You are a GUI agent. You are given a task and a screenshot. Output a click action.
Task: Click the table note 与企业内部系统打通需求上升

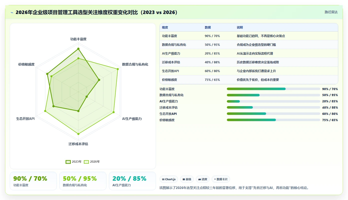click(x=256, y=71)
